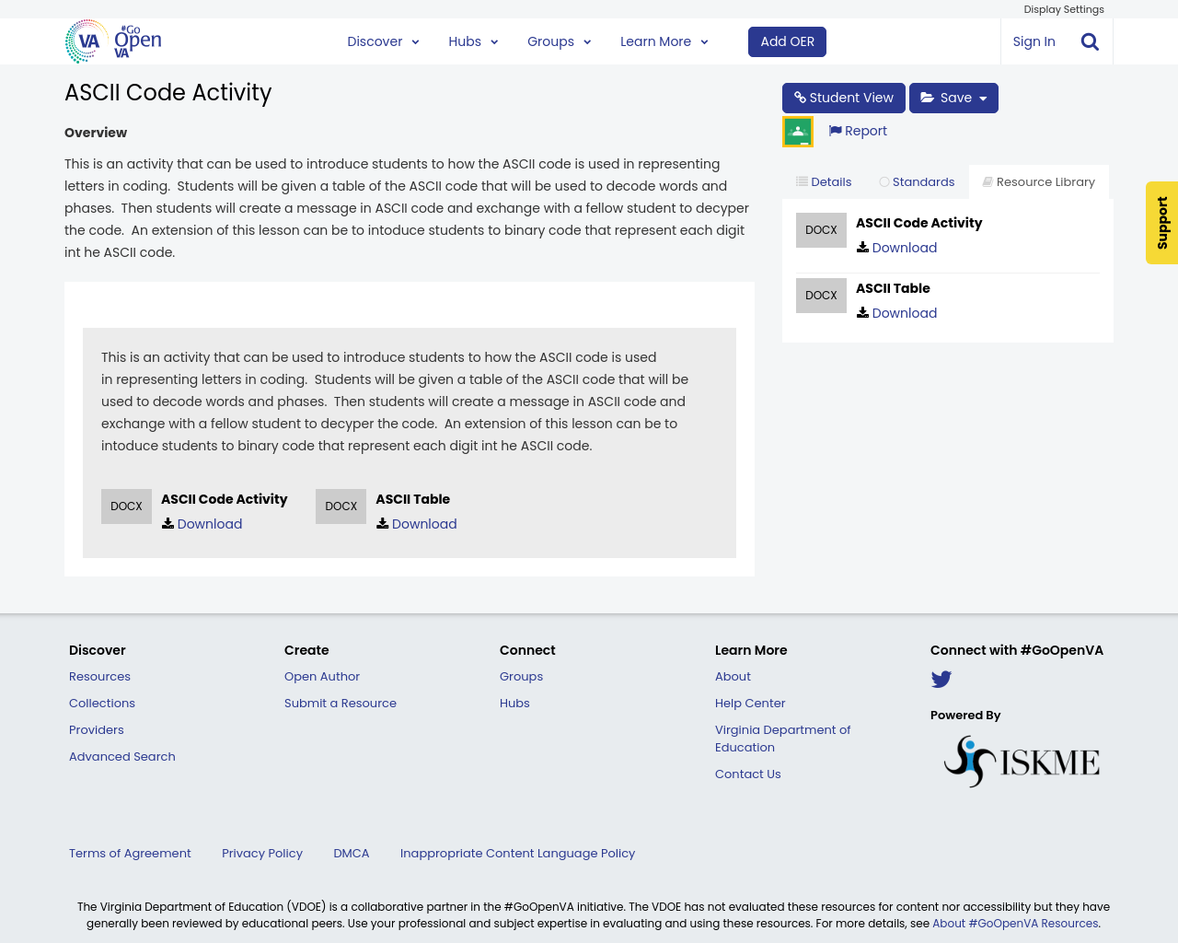Click the Sign In link
The height and width of the screenshot is (943, 1178).
(x=1034, y=41)
